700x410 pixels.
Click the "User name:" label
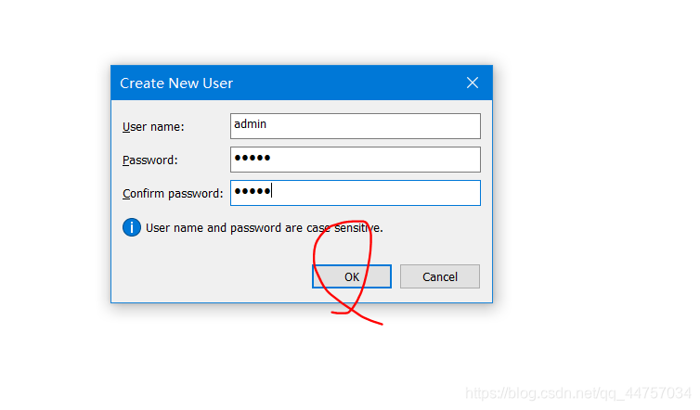pos(153,126)
